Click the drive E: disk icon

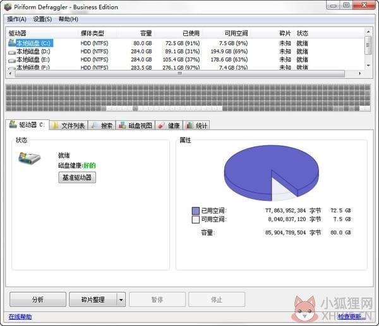click(x=12, y=60)
